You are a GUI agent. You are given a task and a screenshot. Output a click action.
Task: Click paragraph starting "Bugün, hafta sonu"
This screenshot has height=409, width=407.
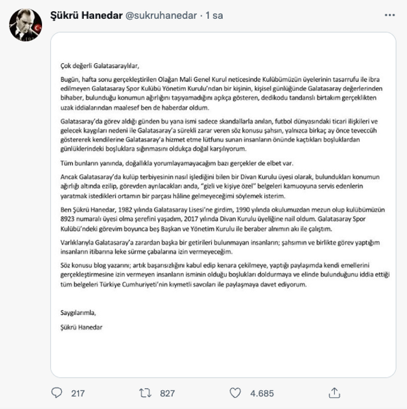[222, 93]
